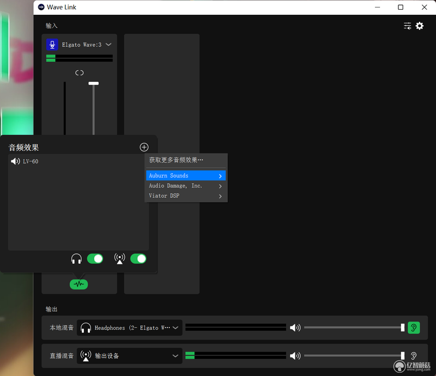Click the headphones icon in the local mix dropdown
Image resolution: width=436 pixels, height=376 pixels.
click(86, 328)
